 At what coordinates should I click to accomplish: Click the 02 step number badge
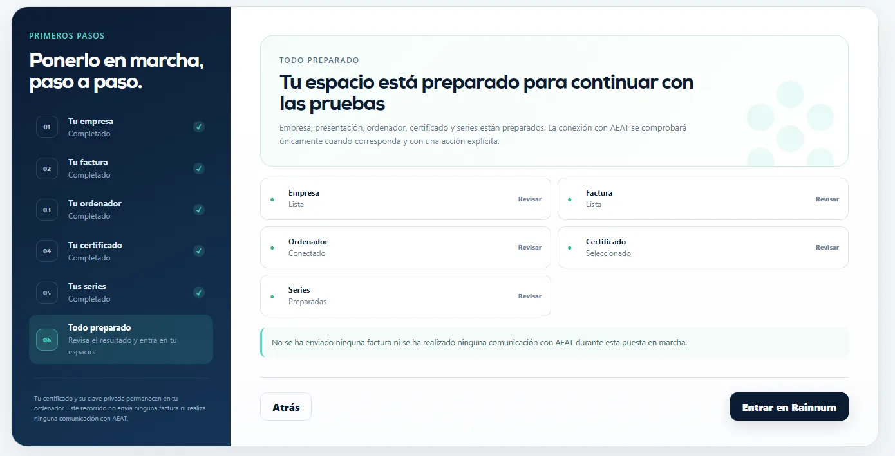47,169
